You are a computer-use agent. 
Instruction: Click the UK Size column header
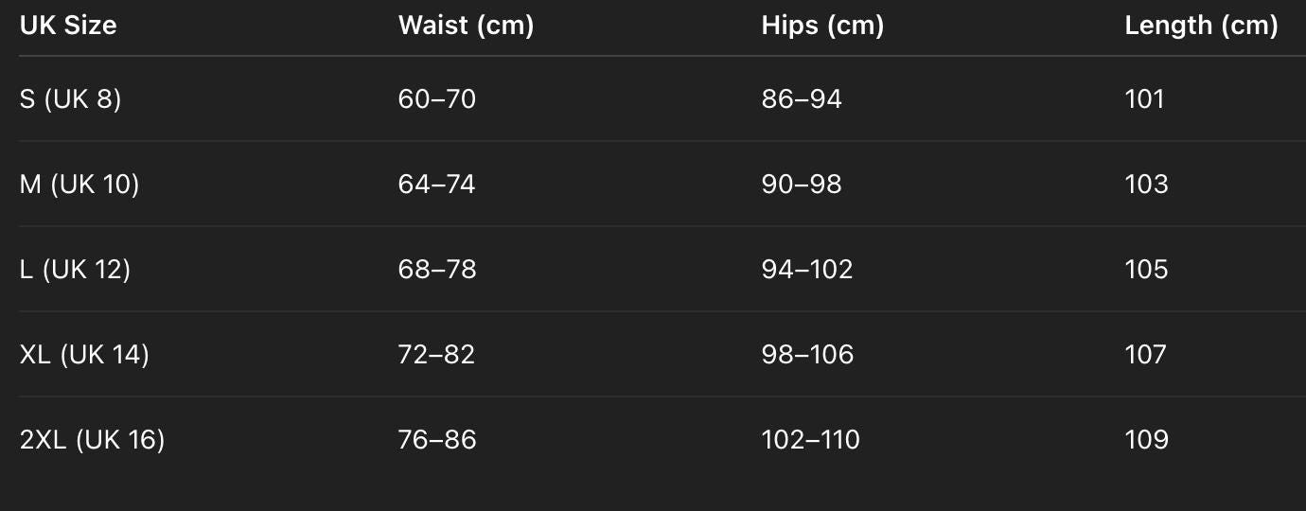click(68, 26)
